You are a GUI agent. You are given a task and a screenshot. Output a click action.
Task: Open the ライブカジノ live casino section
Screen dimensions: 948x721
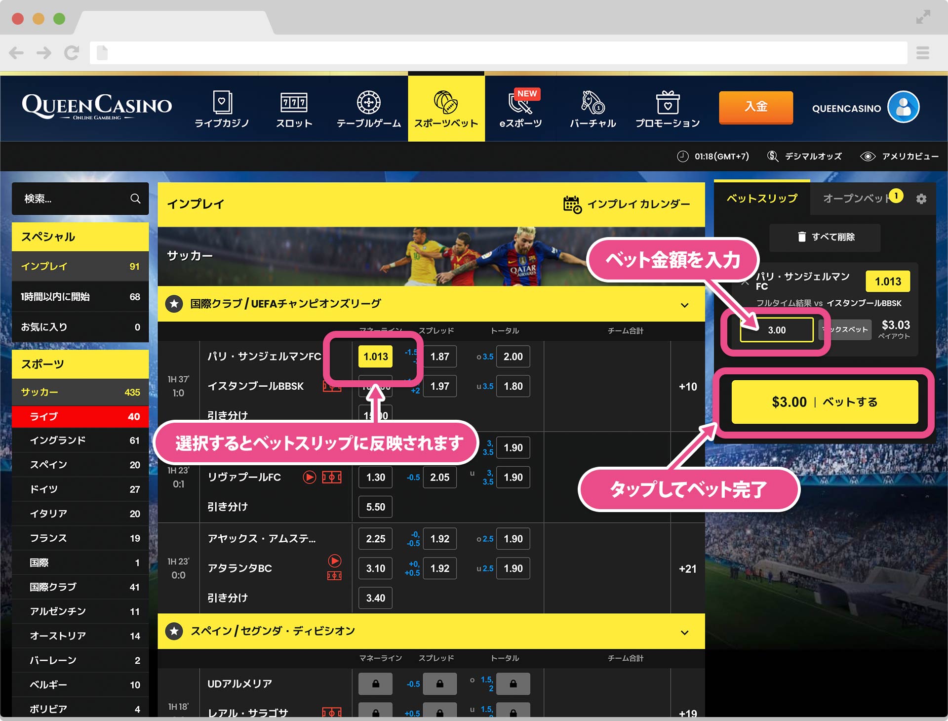point(222,109)
